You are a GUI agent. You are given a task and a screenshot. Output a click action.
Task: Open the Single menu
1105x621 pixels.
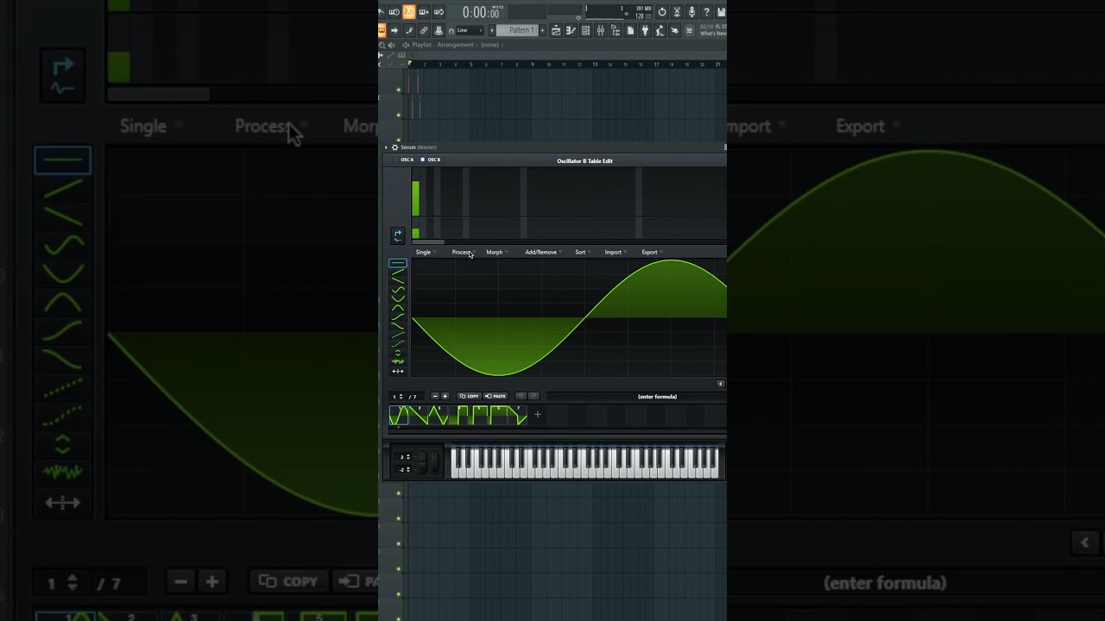[425, 252]
